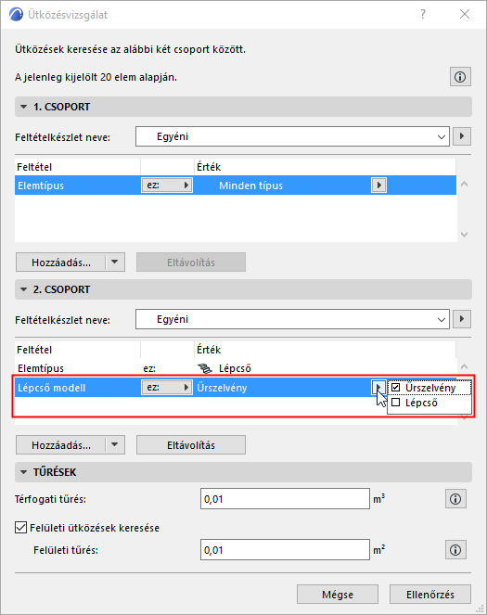Viewport: 487px width, 615px height.
Task: Click Group 2 list scroll up arrow
Action: pyautogui.click(x=464, y=366)
